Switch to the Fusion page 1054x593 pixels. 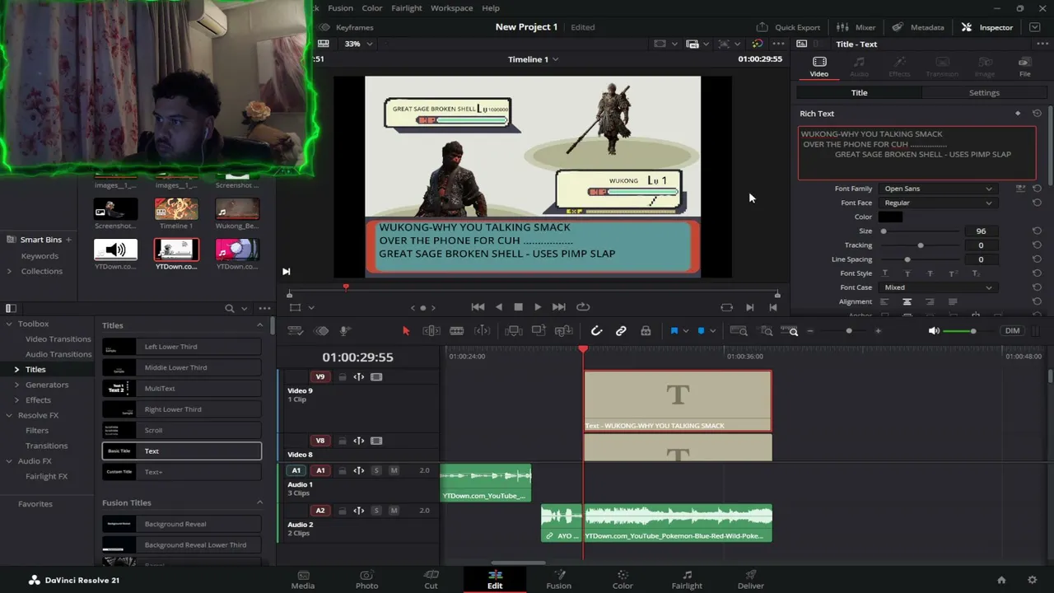tap(558, 580)
